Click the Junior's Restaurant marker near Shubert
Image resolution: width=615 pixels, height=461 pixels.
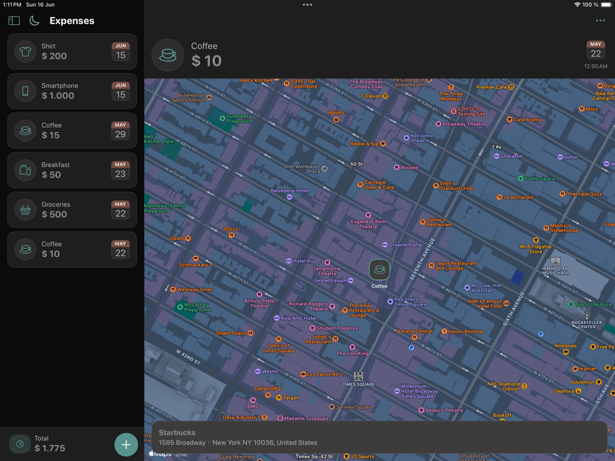pos(335,339)
